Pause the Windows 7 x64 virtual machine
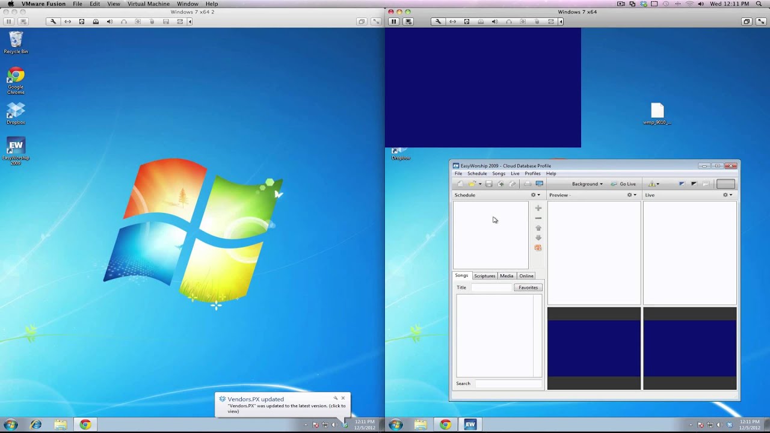Viewport: 770px width, 433px height. (x=393, y=22)
